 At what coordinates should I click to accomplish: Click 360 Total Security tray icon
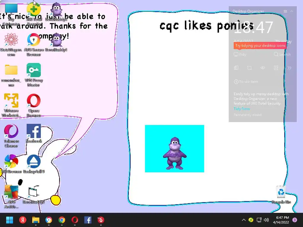tap(251, 220)
